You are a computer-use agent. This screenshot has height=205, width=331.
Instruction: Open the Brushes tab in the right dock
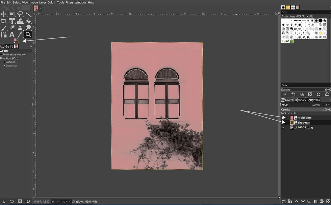(283, 7)
